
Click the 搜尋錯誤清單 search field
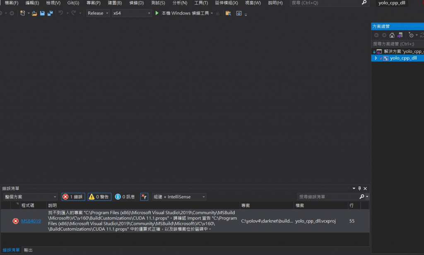(x=328, y=197)
